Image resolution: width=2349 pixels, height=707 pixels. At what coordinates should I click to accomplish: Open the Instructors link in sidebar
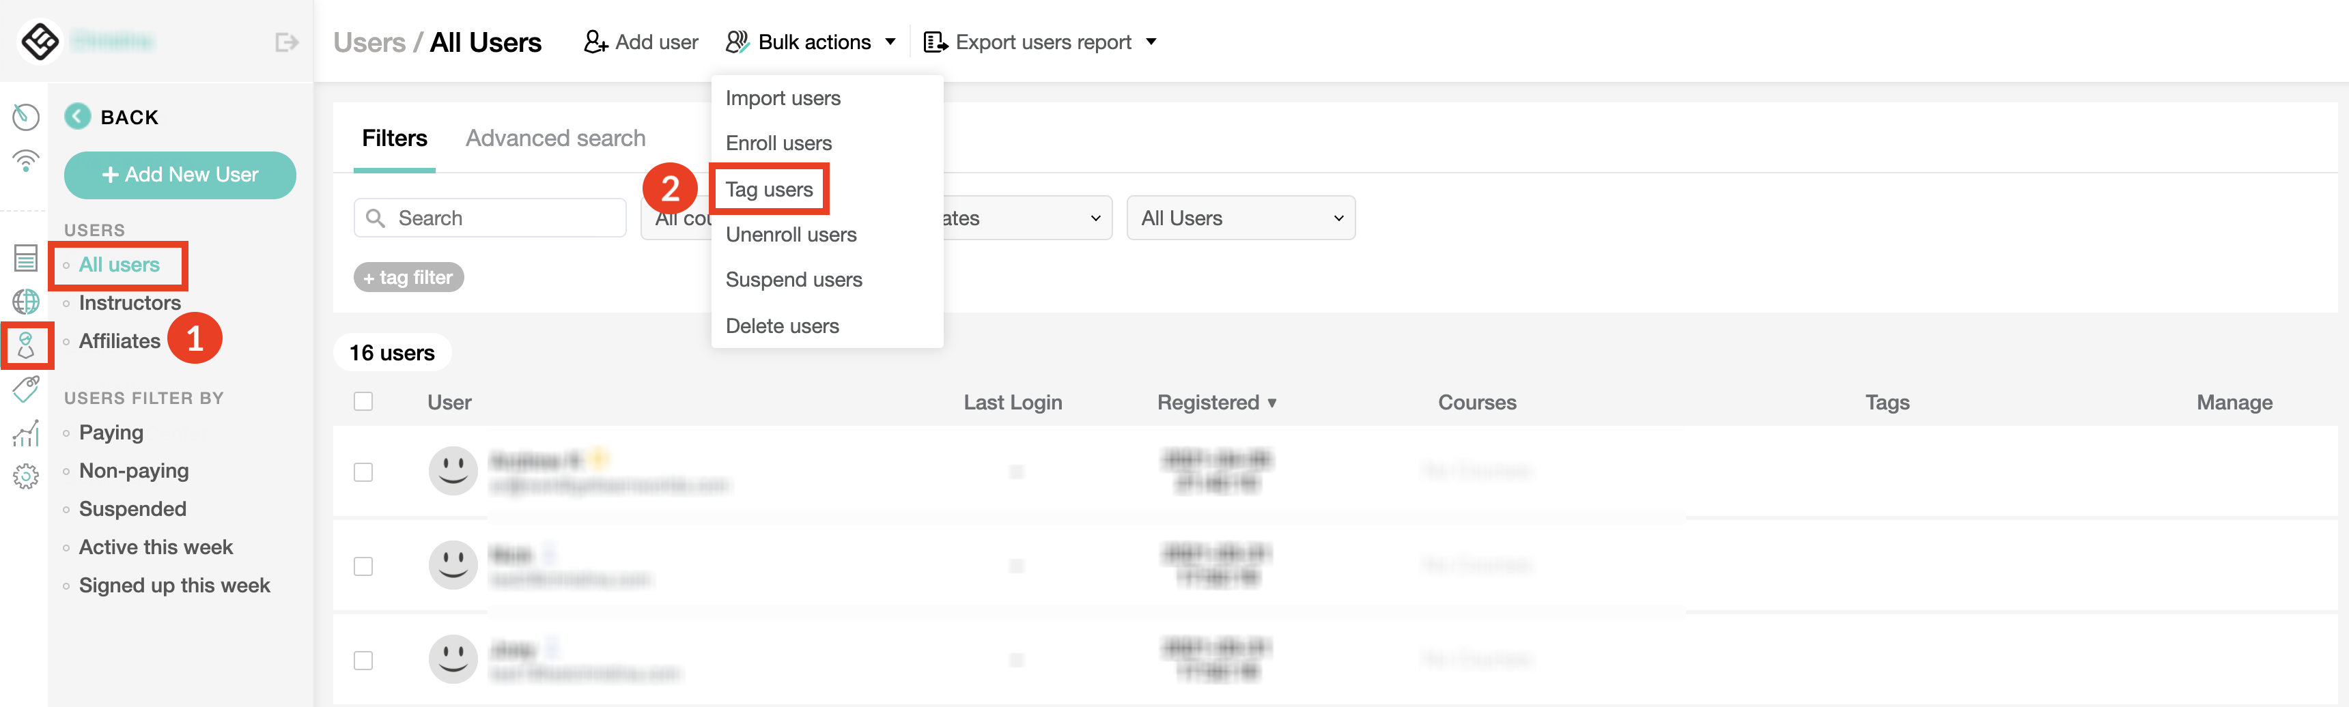(x=128, y=302)
